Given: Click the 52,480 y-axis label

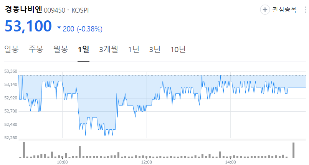Looking at the screenshot, I should (11, 124).
